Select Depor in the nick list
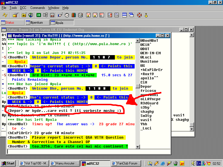The width and height of the screenshot is (223, 167). (x=146, y=87)
